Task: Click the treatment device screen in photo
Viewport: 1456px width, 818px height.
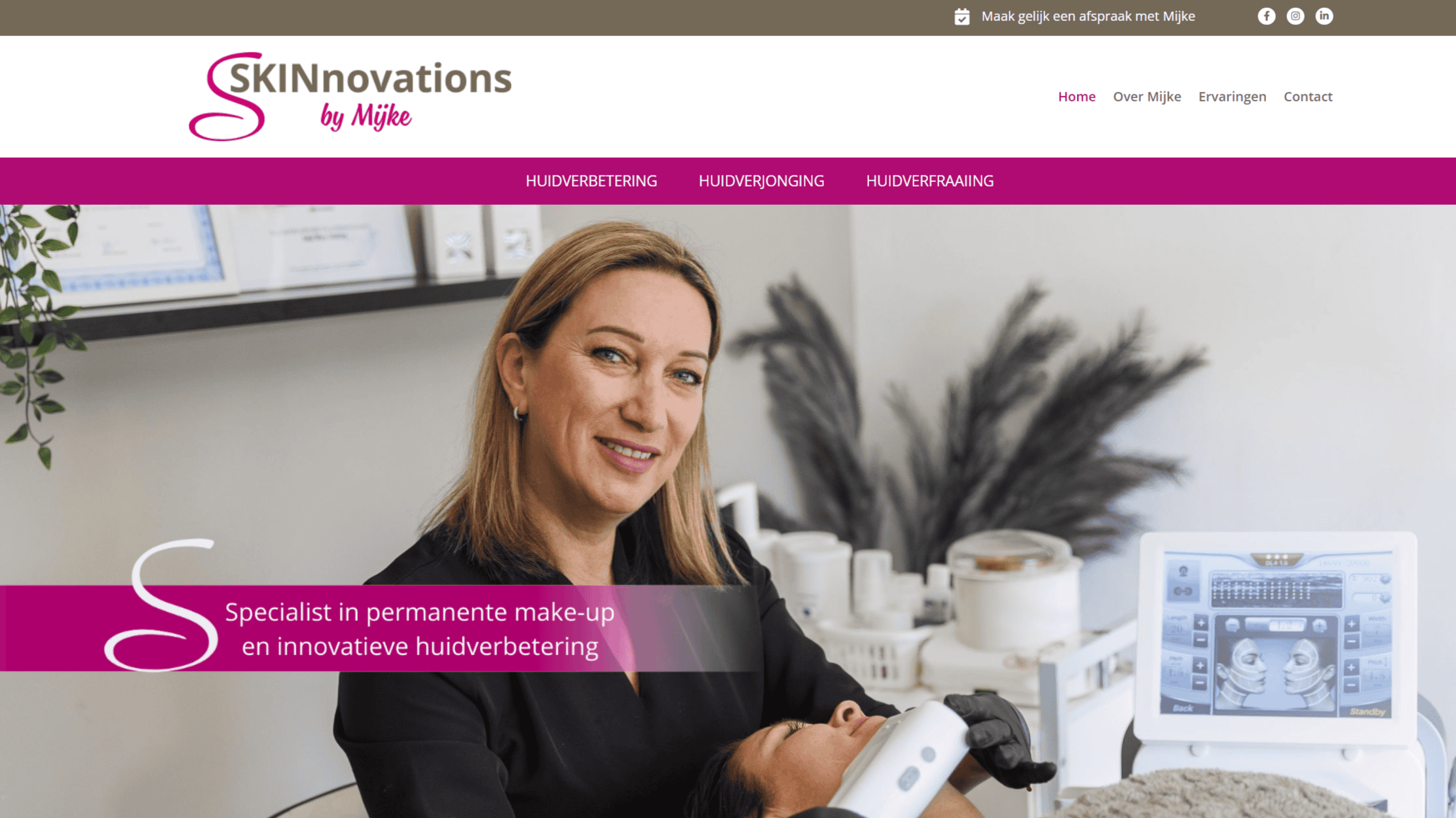Action: (1276, 633)
